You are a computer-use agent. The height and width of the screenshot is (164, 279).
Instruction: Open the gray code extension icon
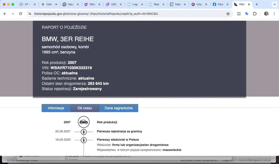[x=239, y=14]
